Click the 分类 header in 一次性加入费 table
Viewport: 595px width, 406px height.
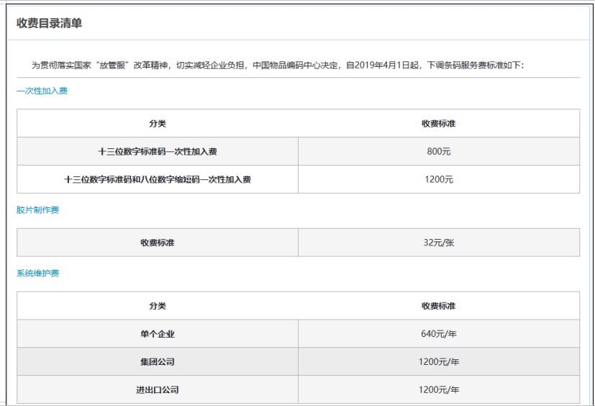click(158, 123)
